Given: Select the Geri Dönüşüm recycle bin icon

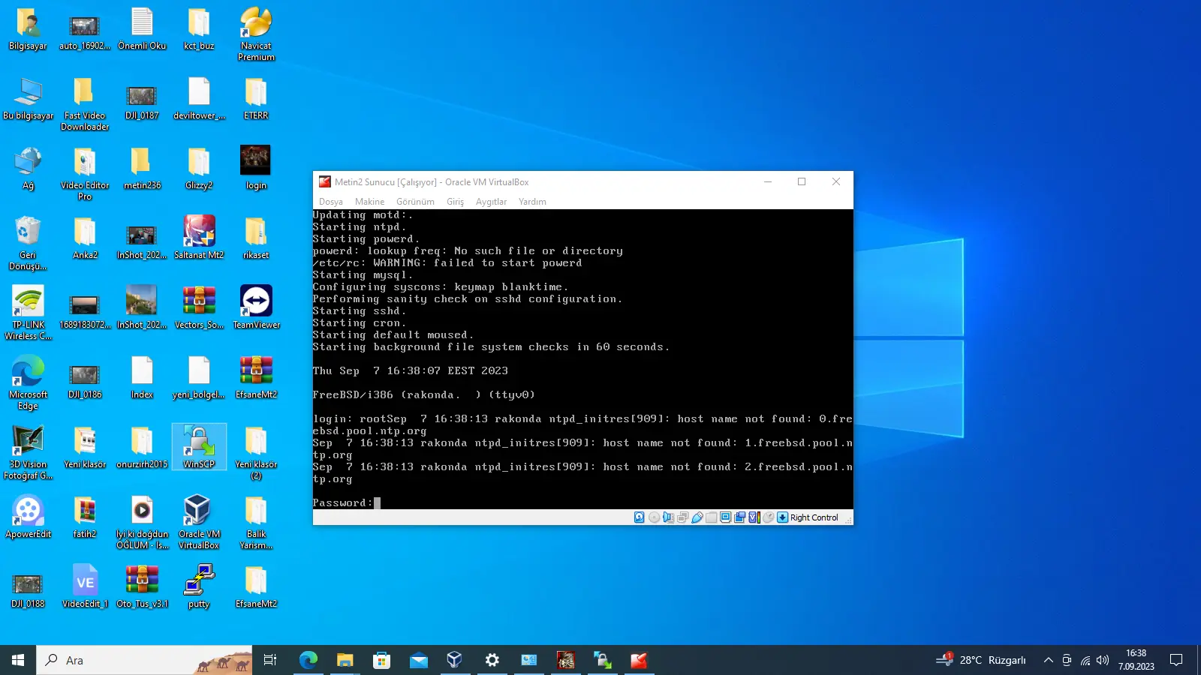Looking at the screenshot, I should (x=28, y=243).
